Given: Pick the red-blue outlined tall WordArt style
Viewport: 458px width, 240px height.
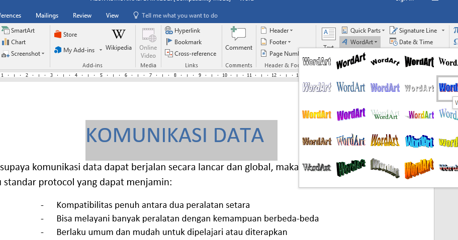Looking at the screenshot, I should coord(351,141).
